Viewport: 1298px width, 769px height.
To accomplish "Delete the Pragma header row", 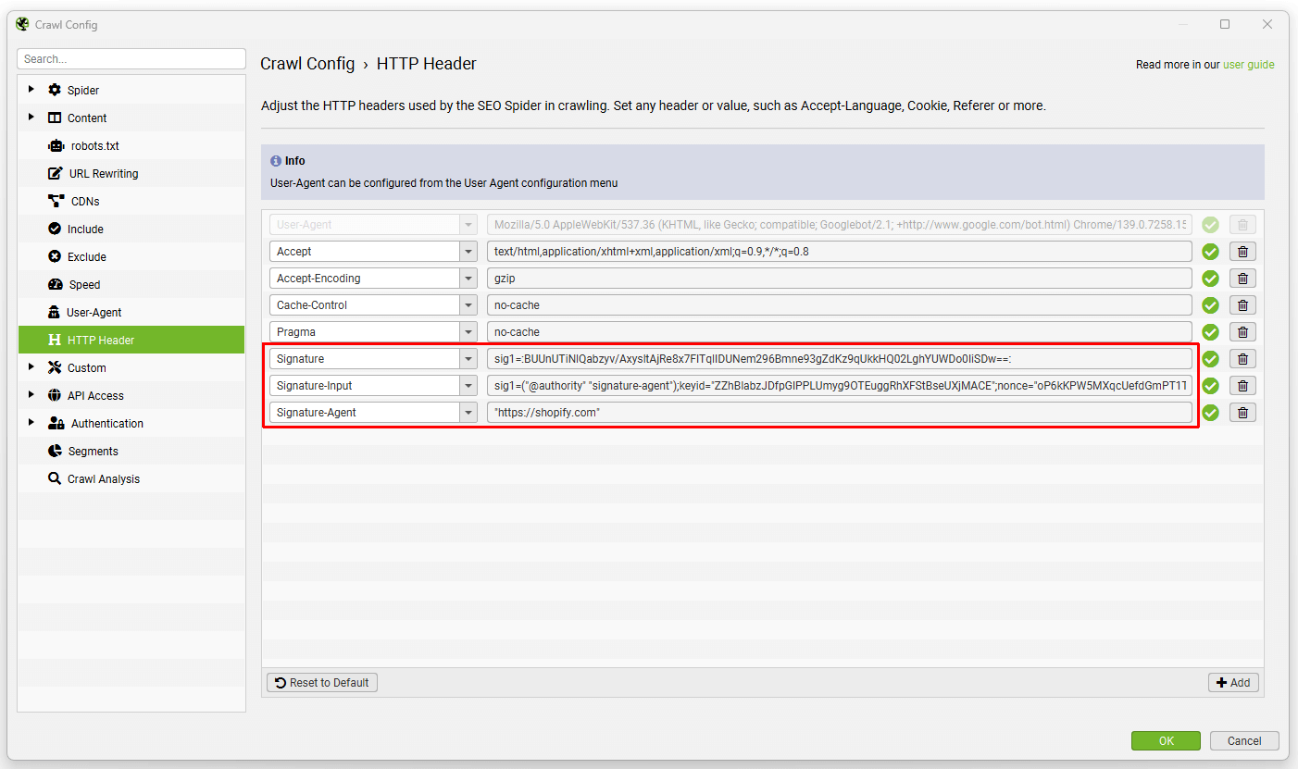I will click(x=1242, y=331).
